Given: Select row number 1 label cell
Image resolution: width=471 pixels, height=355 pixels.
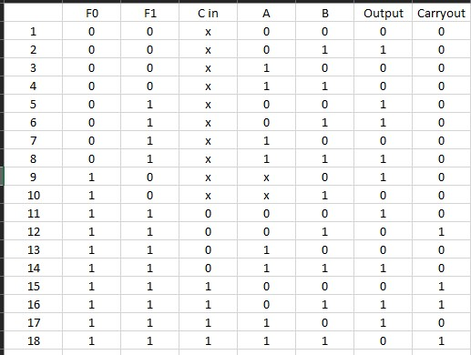Looking at the screenshot, I should 33,31.
